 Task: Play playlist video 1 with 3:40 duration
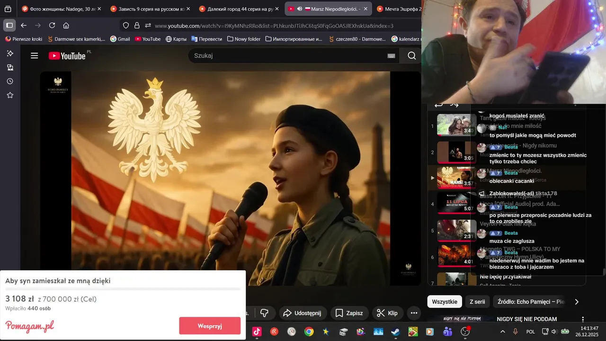tap(456, 125)
